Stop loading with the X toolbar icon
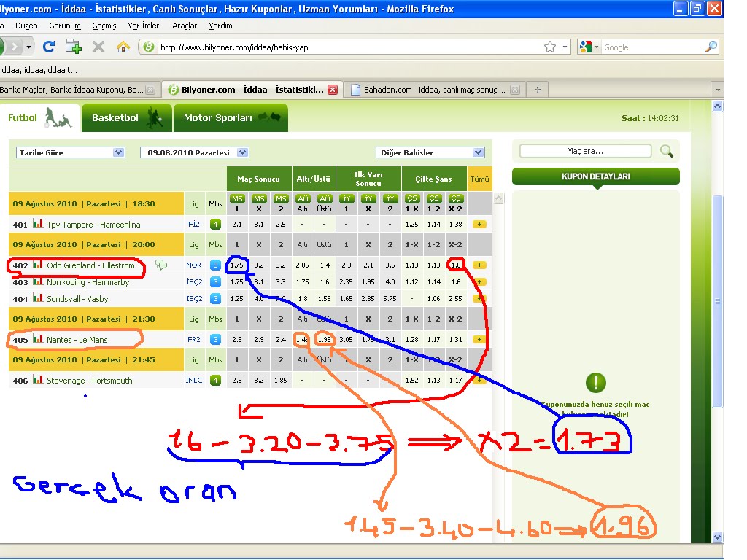Screen dimensions: 747x560 [x=98, y=47]
